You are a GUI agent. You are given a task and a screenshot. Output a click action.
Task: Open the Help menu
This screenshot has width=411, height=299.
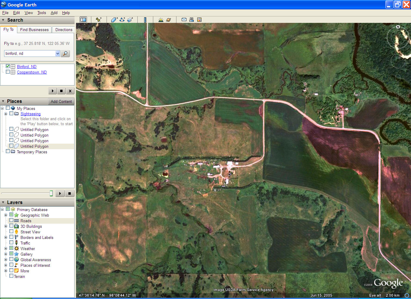66,13
